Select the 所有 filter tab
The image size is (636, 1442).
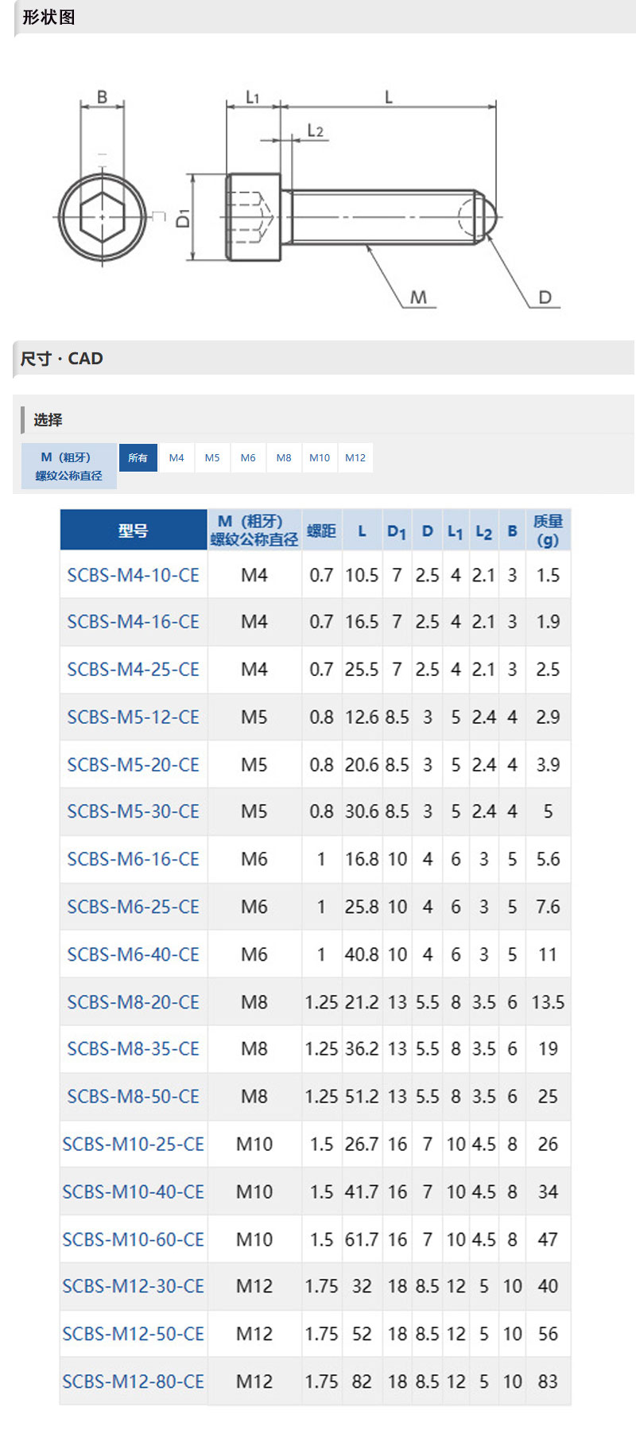[138, 457]
